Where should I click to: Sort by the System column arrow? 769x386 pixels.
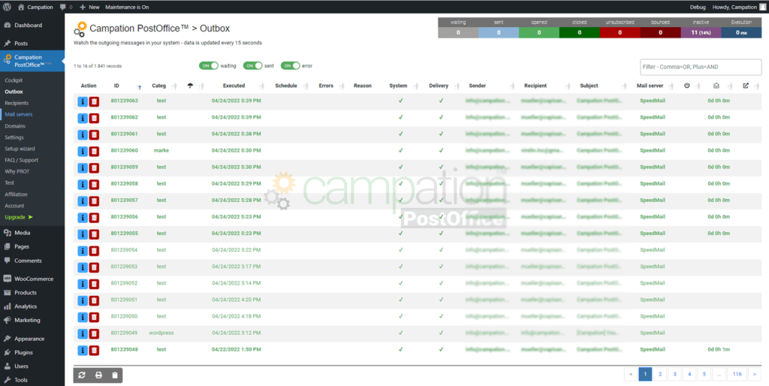tap(415, 86)
